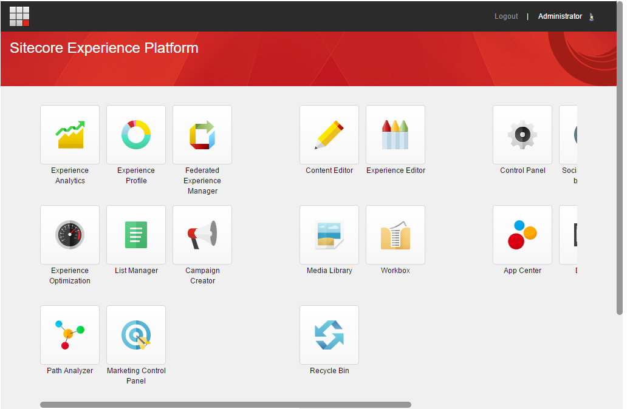
Task: Launch Federated Experience Manager
Action: click(202, 135)
